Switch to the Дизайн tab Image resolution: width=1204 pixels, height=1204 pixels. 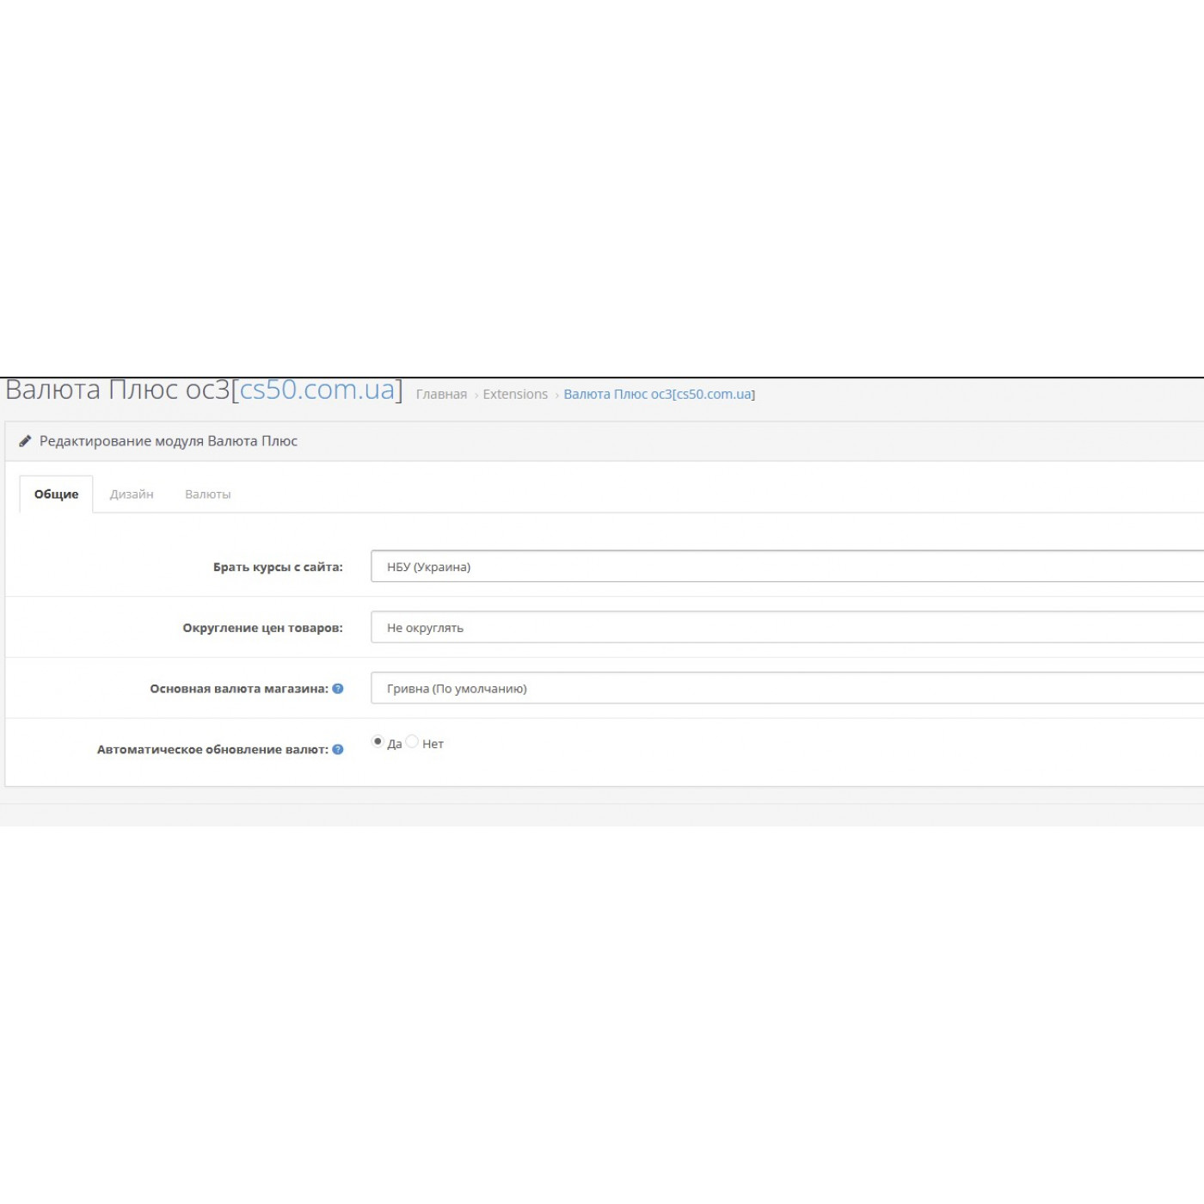pos(132,494)
